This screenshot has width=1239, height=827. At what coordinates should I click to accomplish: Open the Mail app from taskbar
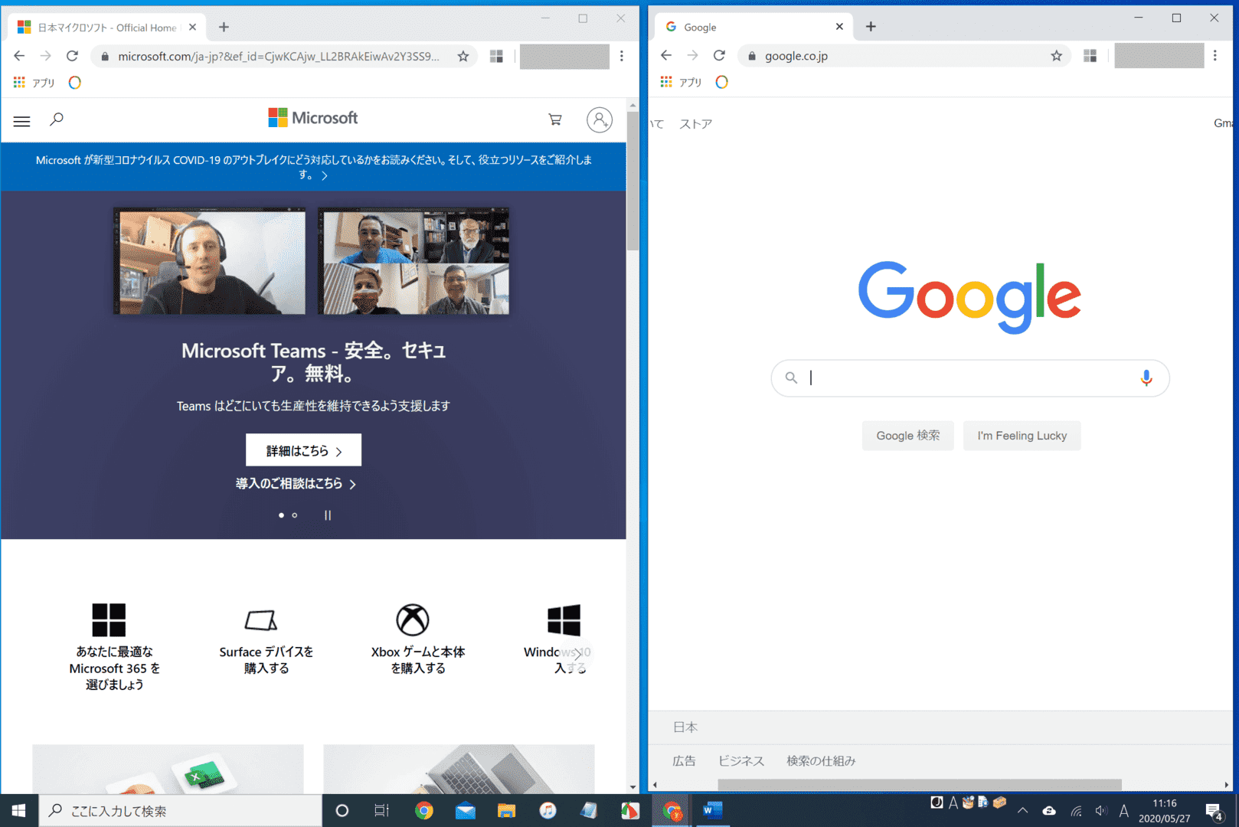point(465,810)
